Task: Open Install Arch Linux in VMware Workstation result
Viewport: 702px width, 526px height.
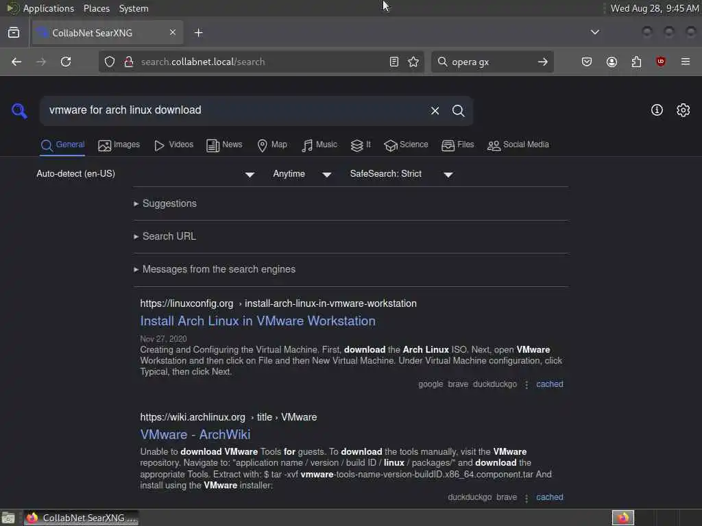Action: click(x=258, y=321)
